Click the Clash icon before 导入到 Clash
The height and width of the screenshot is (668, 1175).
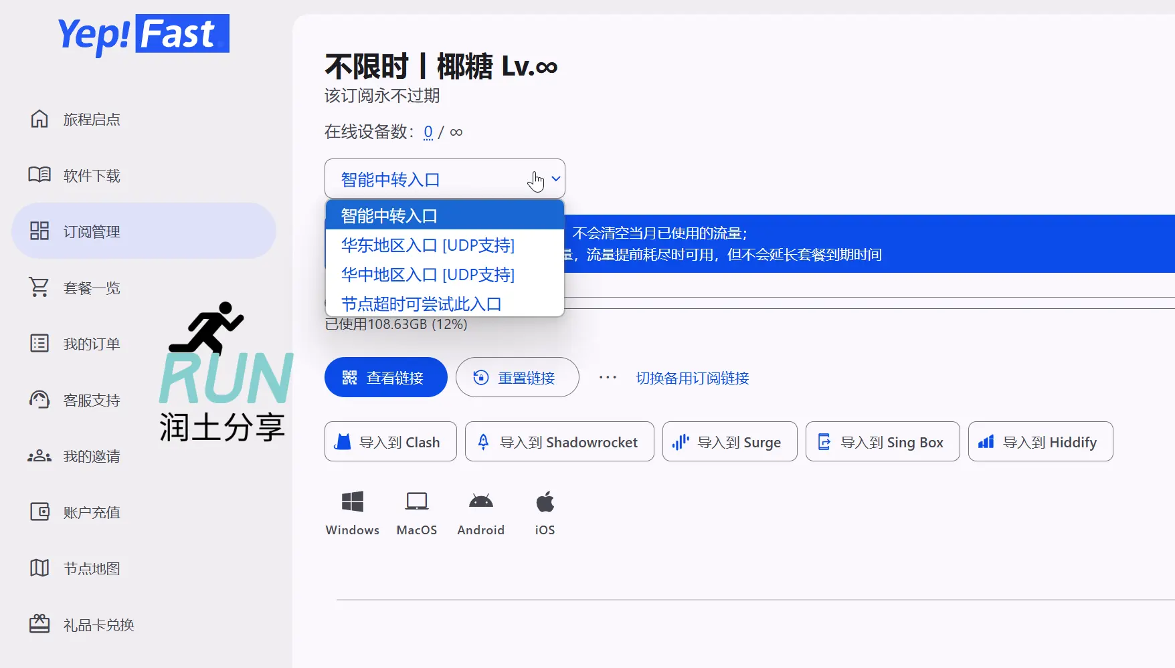click(x=343, y=441)
